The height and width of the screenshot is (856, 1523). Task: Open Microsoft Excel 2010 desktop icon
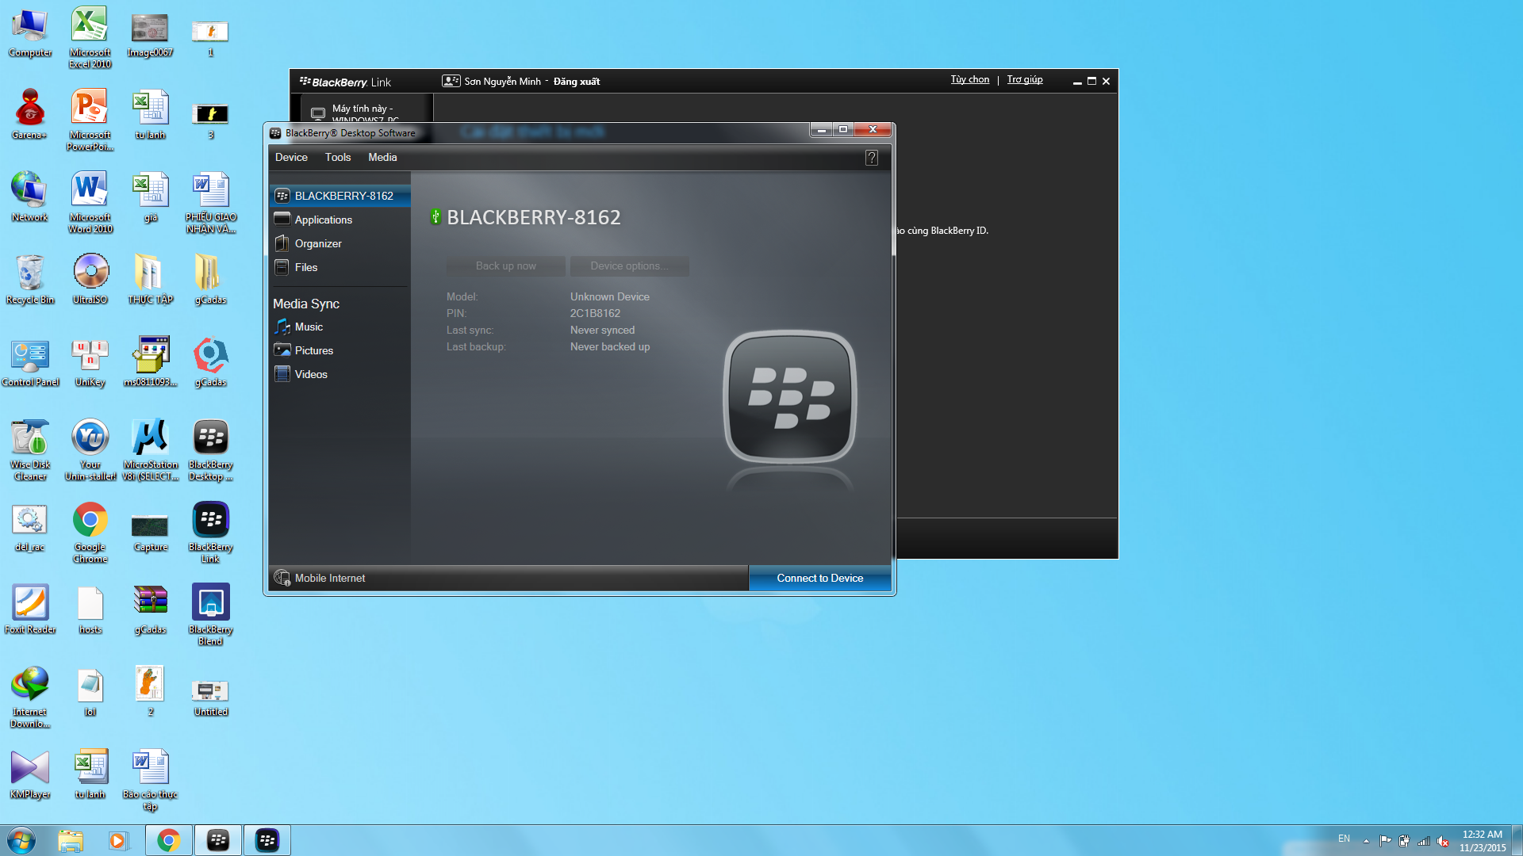pyautogui.click(x=90, y=37)
